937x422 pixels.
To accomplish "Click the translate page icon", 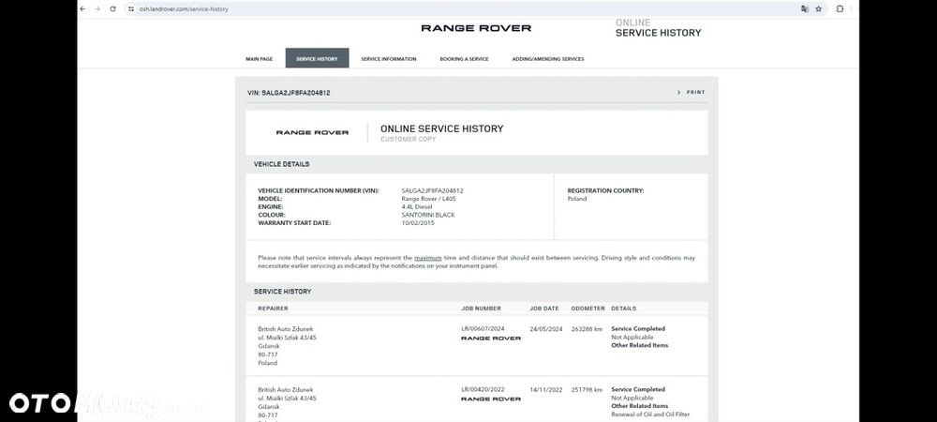I will click(805, 9).
